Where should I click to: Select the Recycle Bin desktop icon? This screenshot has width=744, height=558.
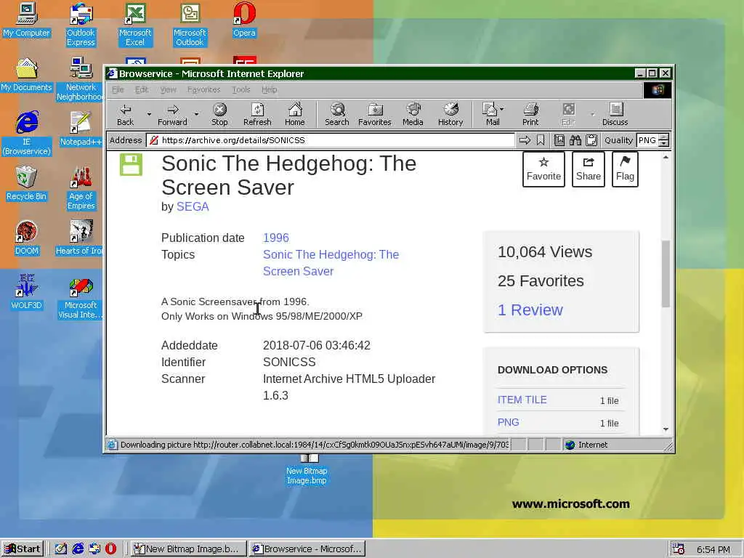pos(26,183)
